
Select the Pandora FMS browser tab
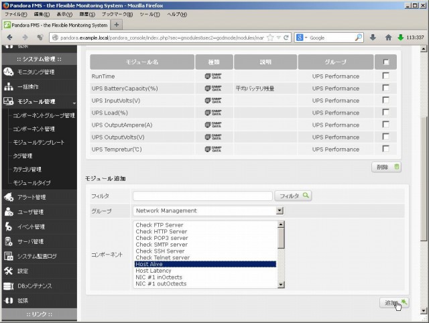tap(56, 25)
